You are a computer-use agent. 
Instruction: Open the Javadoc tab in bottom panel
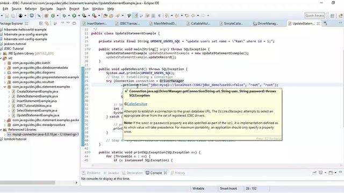[x=111, y=173]
